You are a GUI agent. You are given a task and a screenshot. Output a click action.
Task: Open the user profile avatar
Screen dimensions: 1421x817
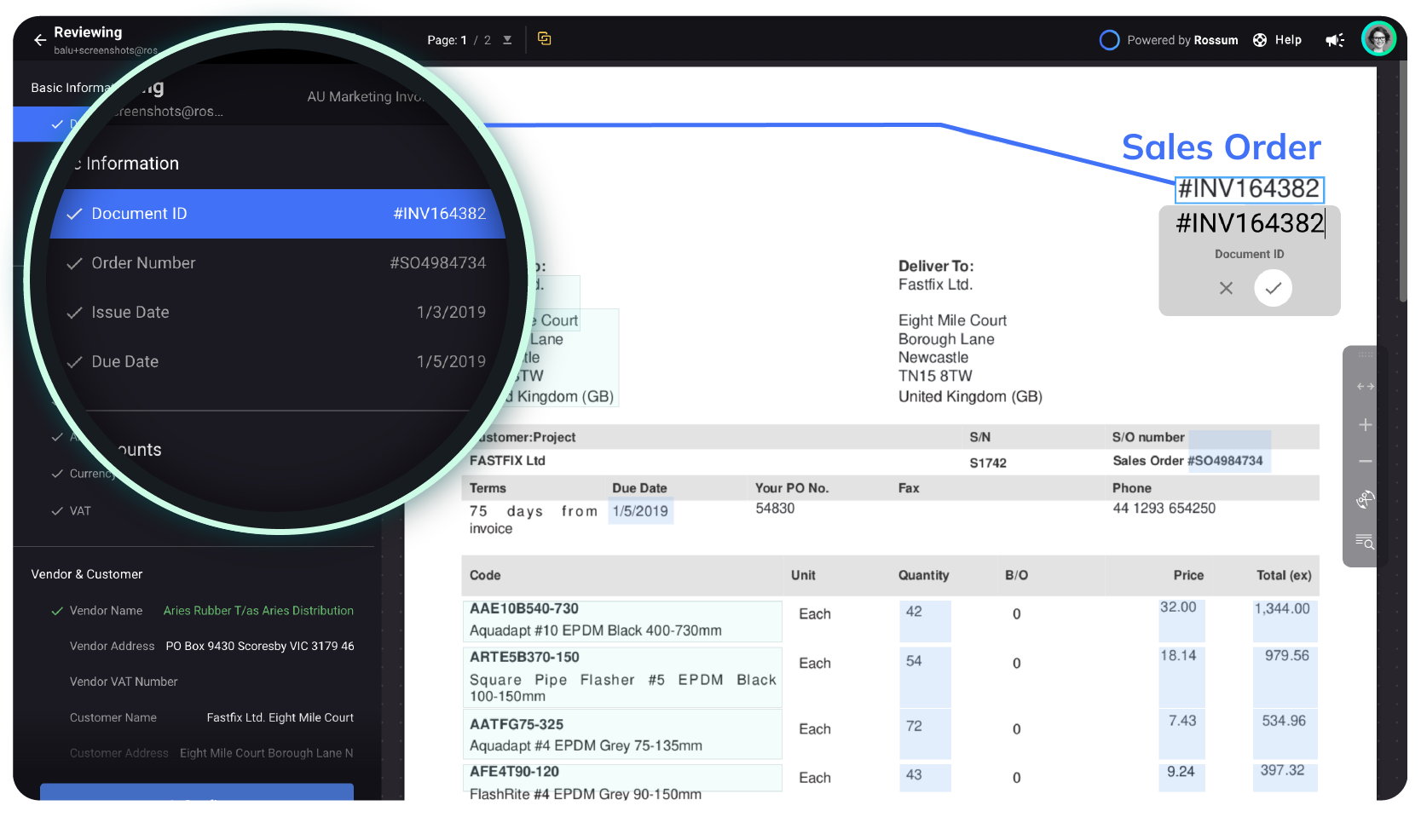[1378, 39]
